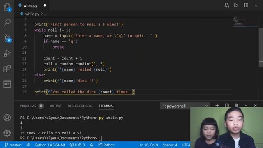Select Python 3.8.5 64-bit interpreter
263x148 pixels.
click(50, 145)
